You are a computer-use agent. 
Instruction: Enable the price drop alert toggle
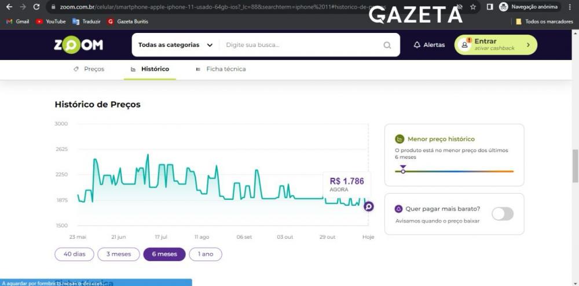tap(503, 214)
